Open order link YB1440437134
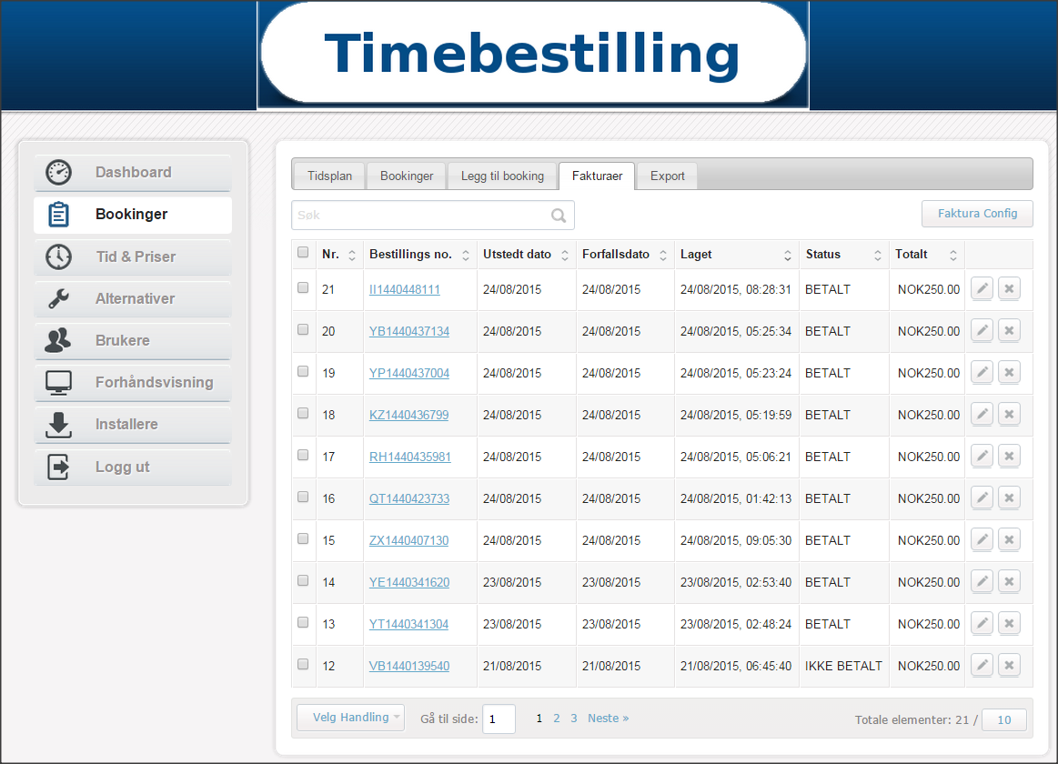 408,331
